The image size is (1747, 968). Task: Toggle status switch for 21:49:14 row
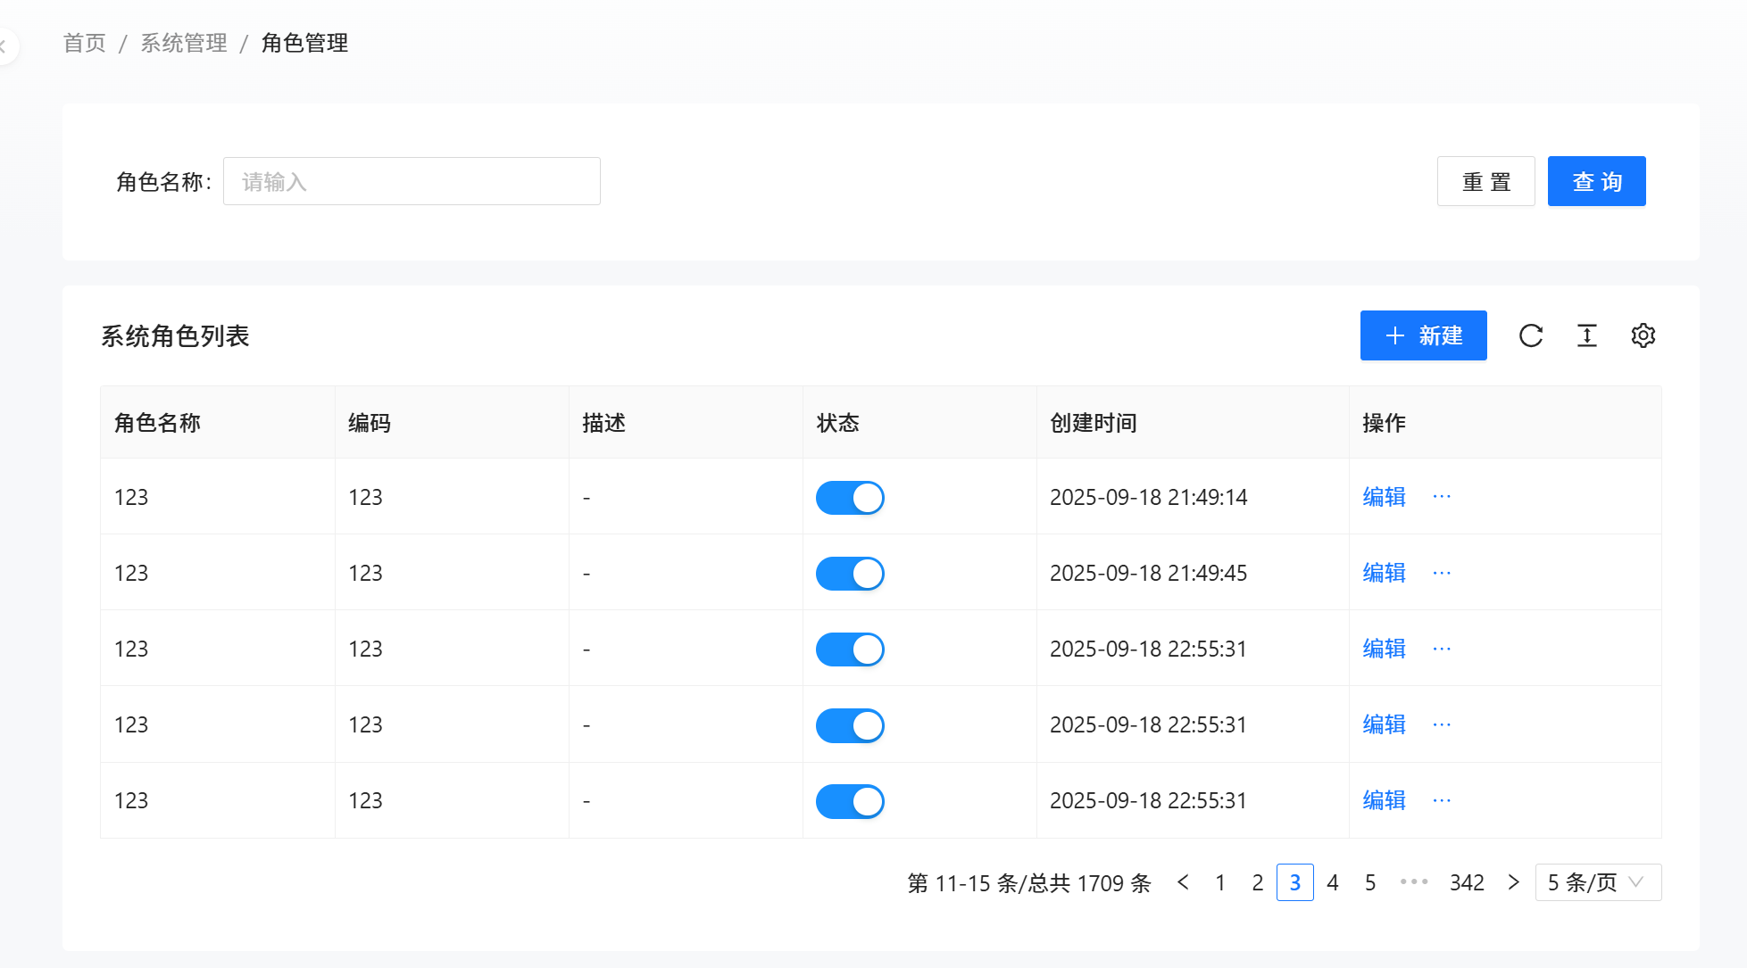[x=850, y=498]
